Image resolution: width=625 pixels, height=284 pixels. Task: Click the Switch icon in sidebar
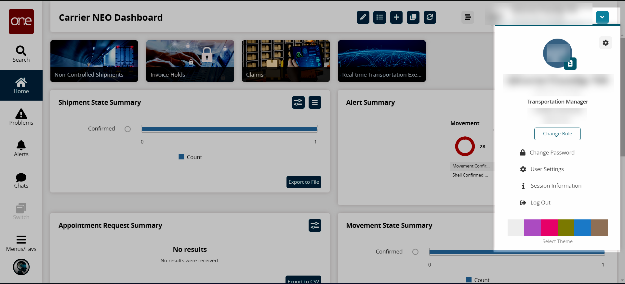click(21, 212)
